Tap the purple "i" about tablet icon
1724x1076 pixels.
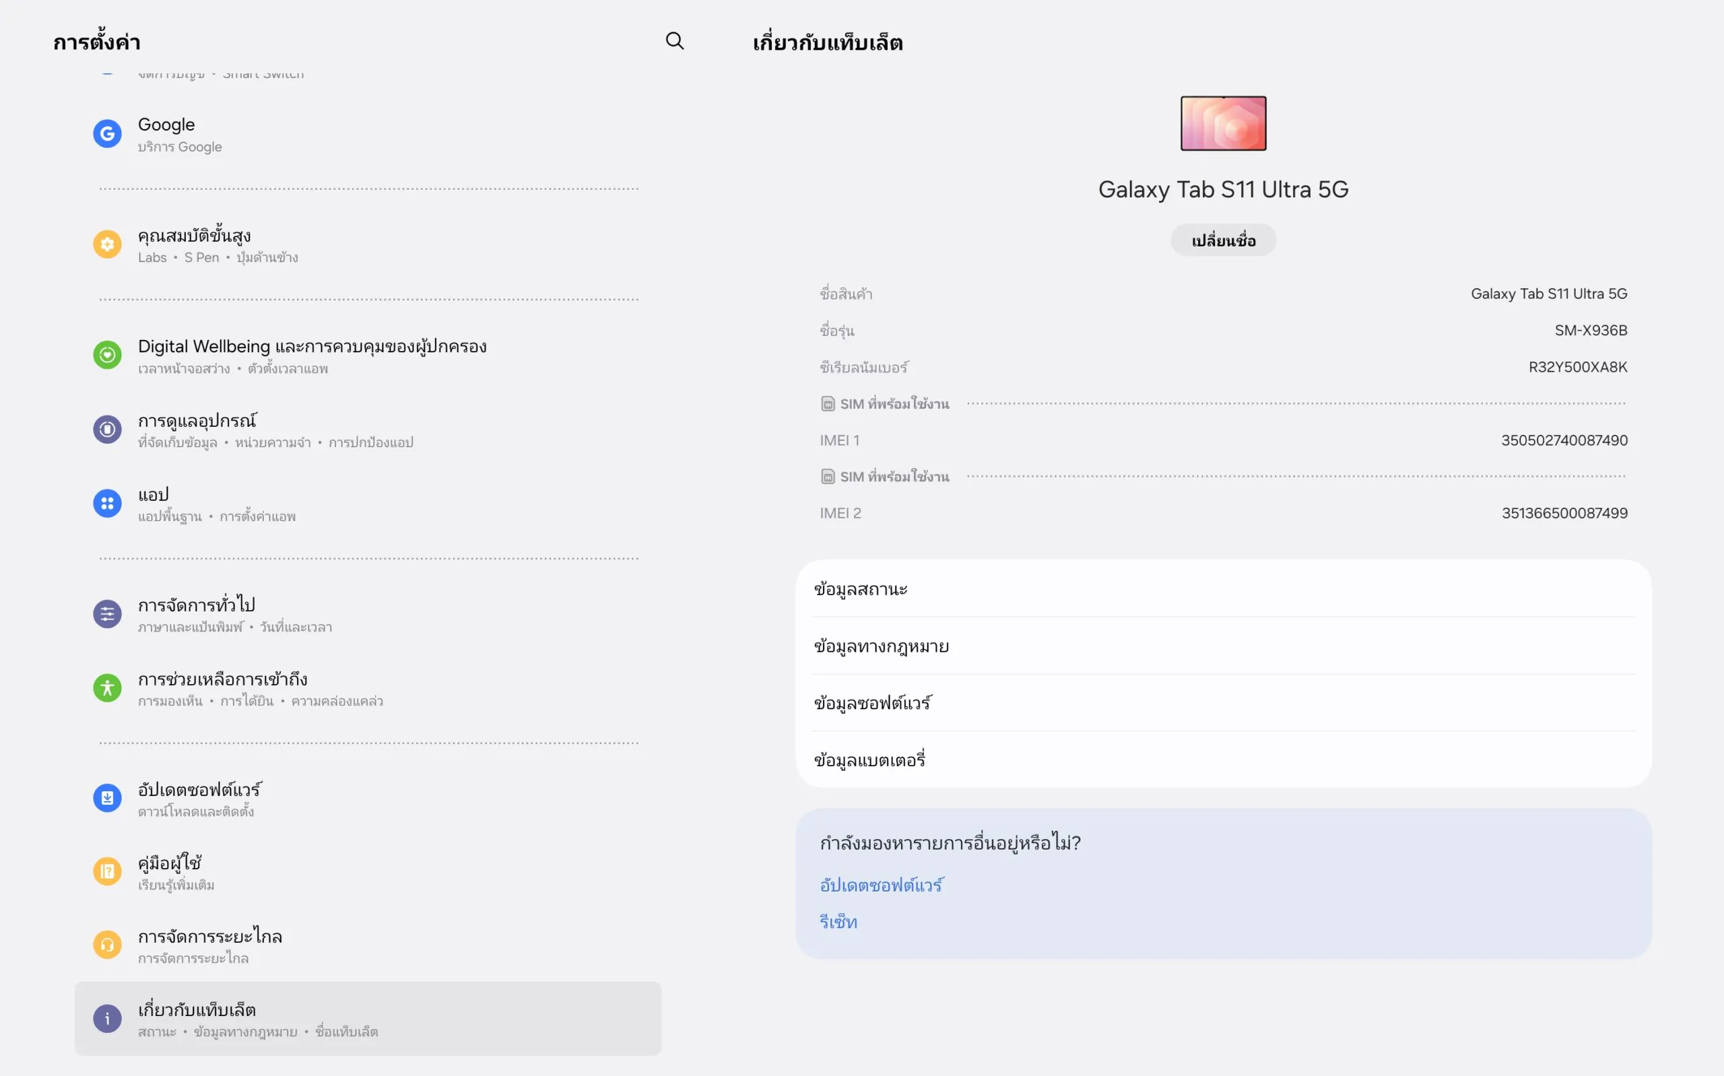108,1018
